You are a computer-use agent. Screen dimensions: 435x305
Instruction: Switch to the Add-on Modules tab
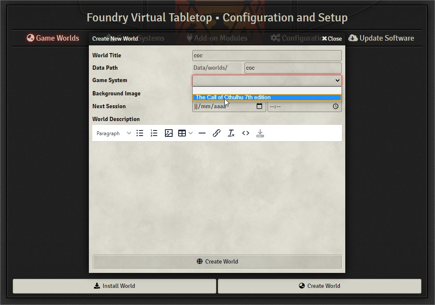tap(217, 38)
